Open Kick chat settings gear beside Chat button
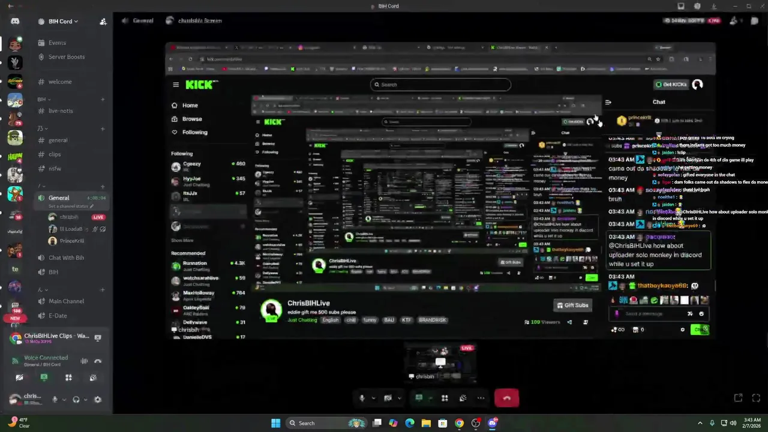The width and height of the screenshot is (768, 432). [682, 329]
